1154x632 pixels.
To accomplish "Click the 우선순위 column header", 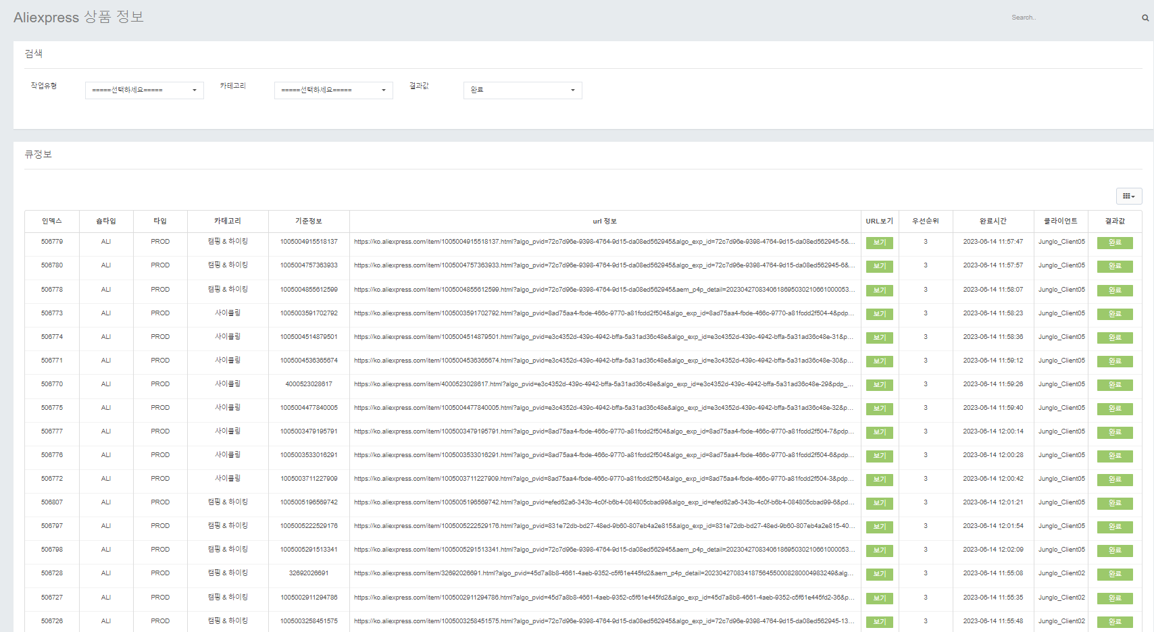I will [925, 221].
